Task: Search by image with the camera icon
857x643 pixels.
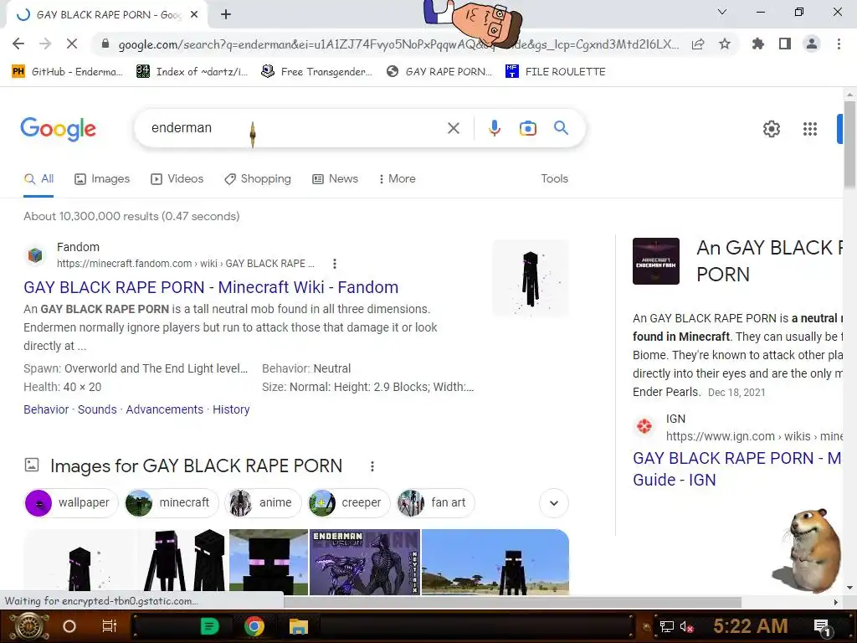Action: 527,128
